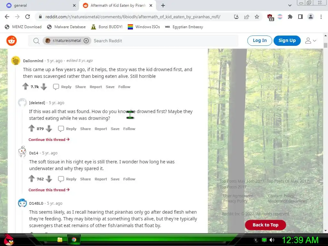This screenshot has width=328, height=246.
Task: Reply to the [deleted] user's comment
Action: tap(67, 129)
